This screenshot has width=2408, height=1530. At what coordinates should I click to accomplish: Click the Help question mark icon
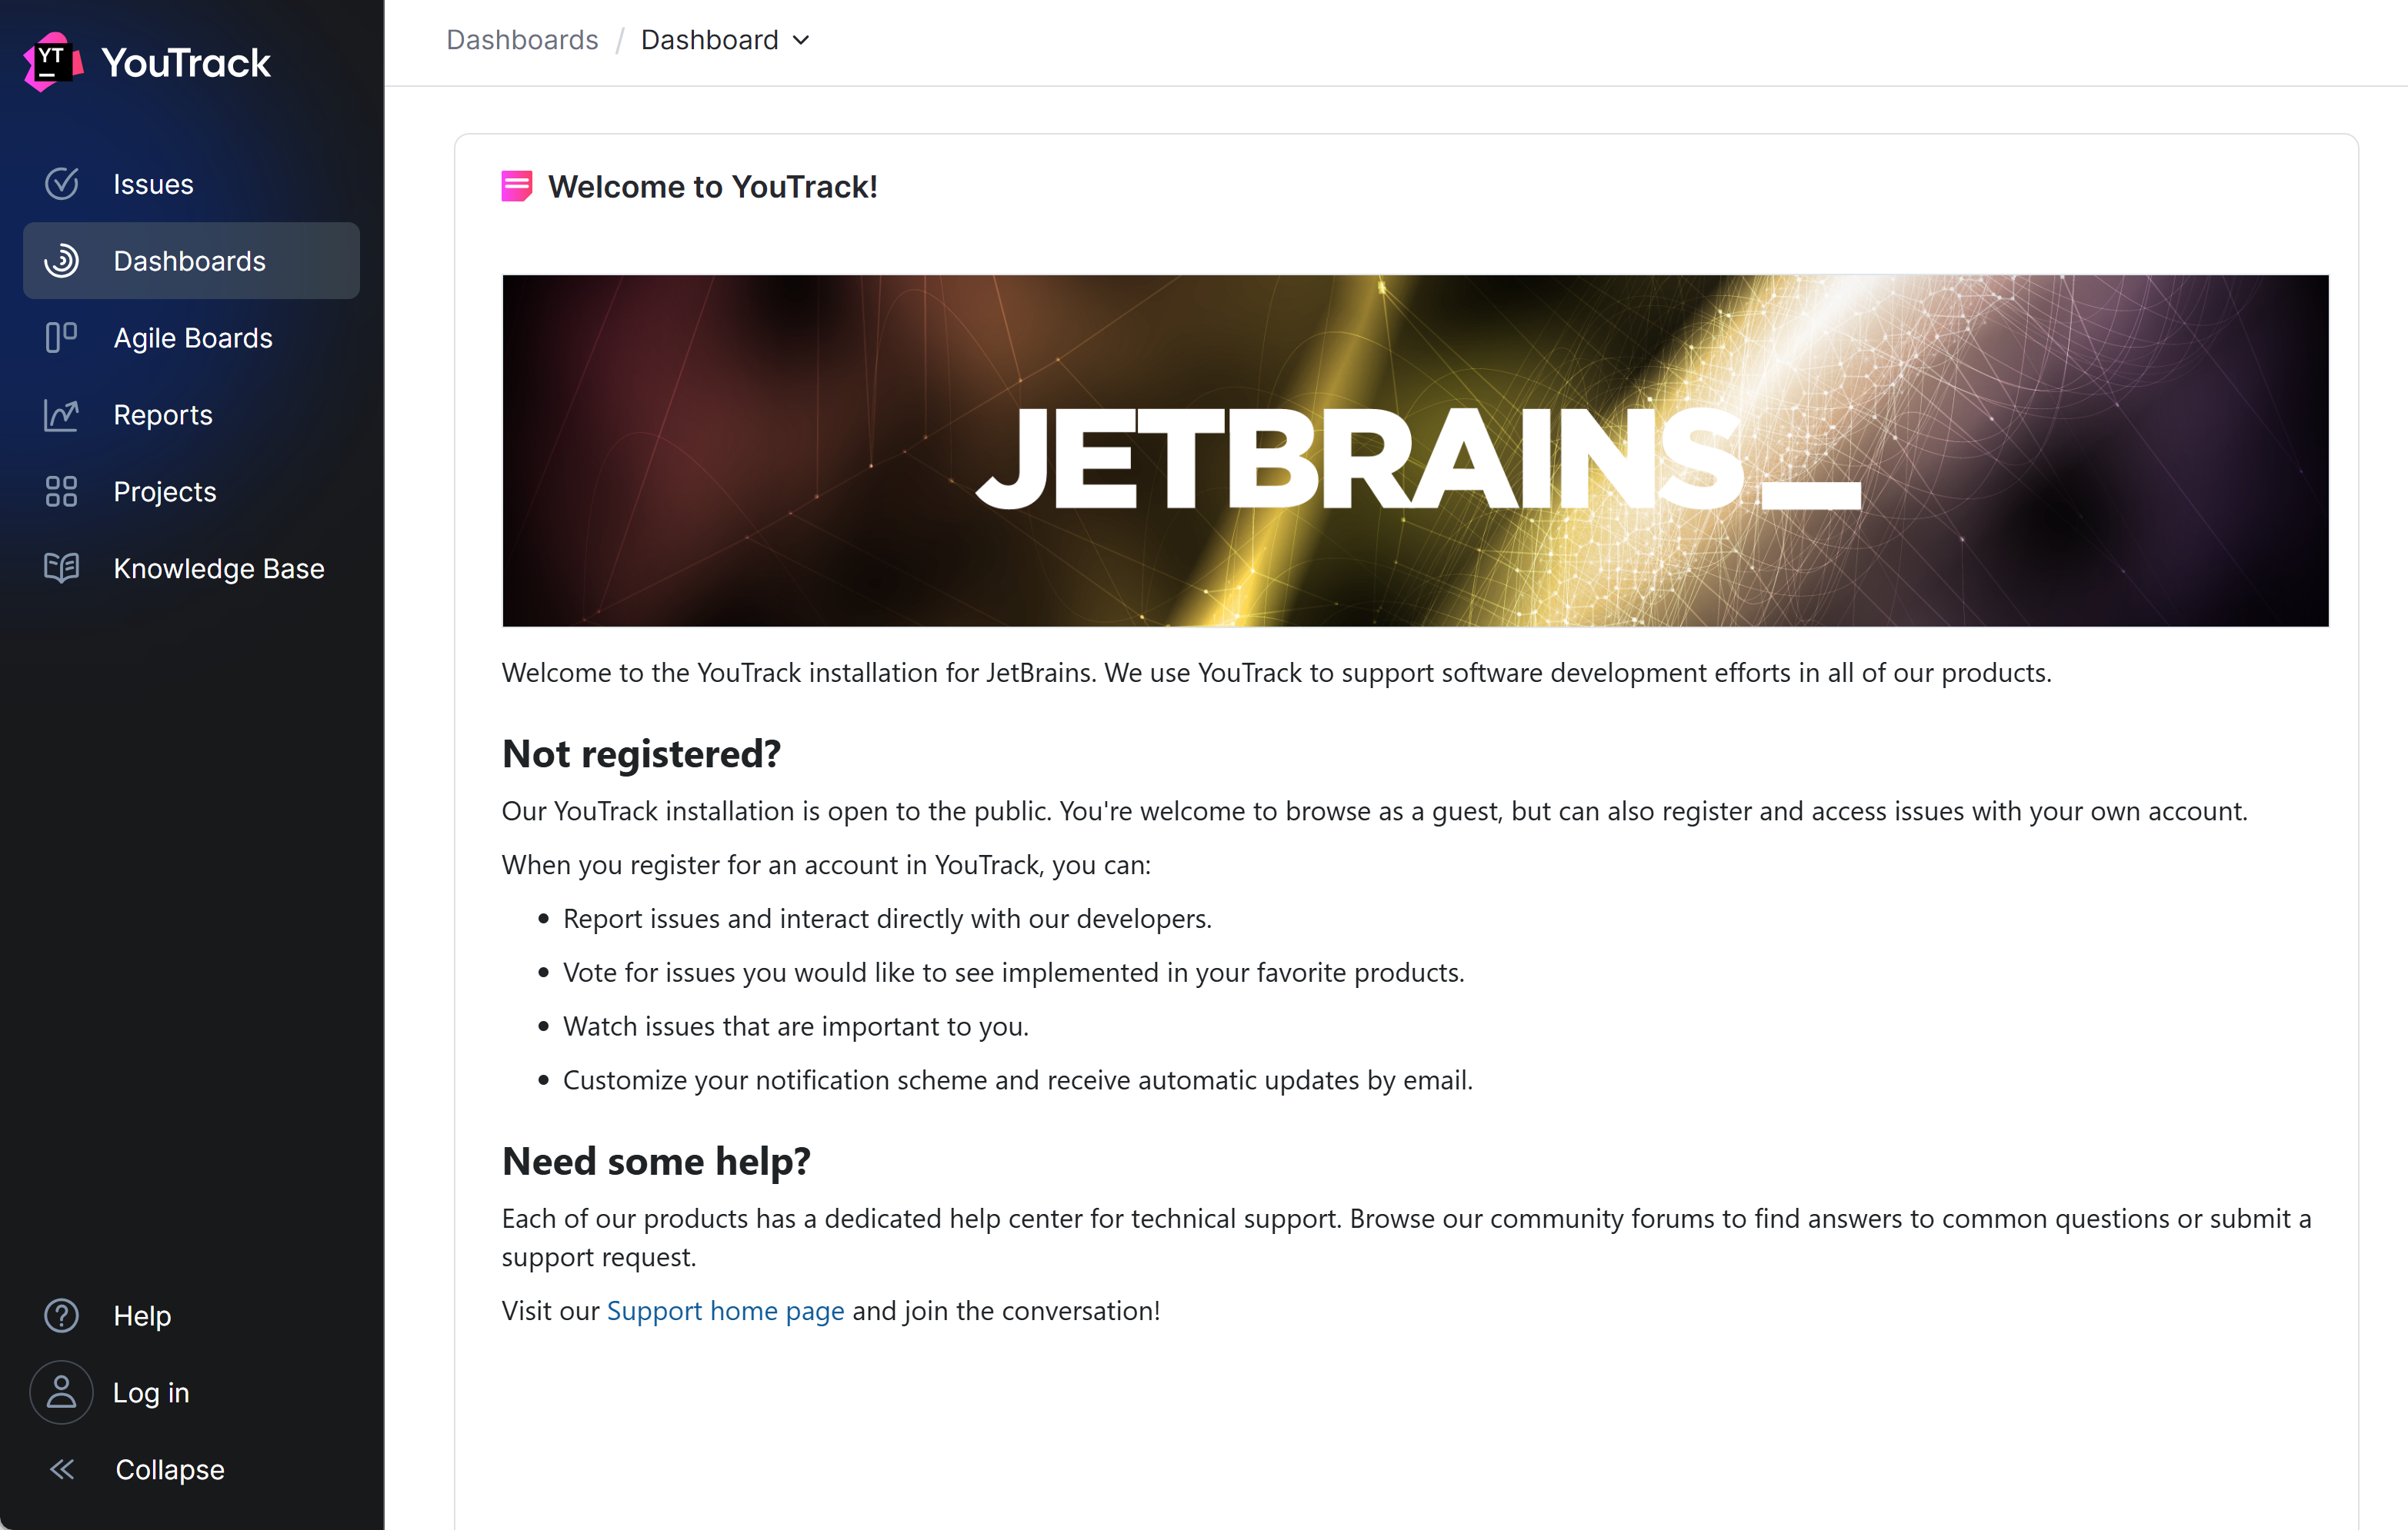tap(61, 1315)
